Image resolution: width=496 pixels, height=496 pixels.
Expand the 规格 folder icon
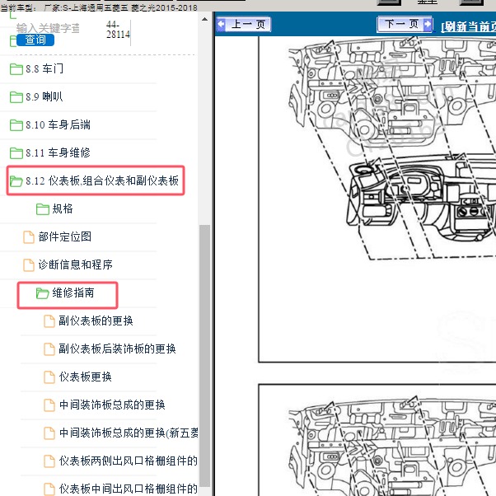(43, 208)
